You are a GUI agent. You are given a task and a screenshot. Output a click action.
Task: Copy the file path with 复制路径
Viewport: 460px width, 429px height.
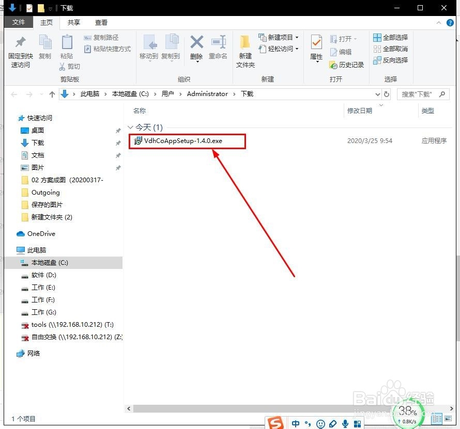[102, 37]
